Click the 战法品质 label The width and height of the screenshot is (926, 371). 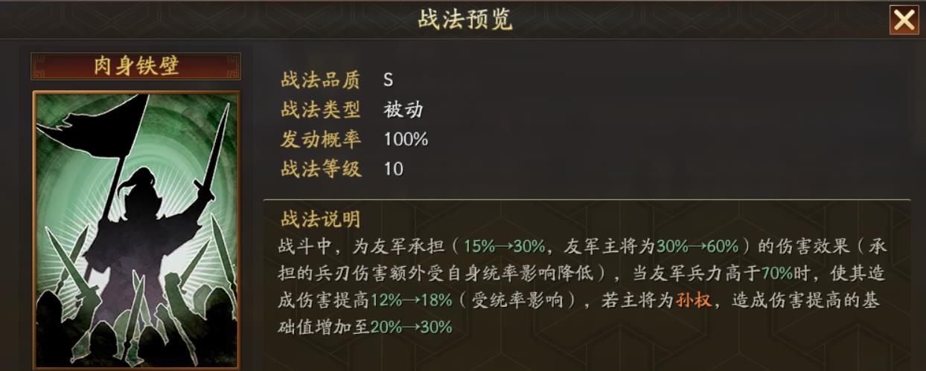[321, 80]
